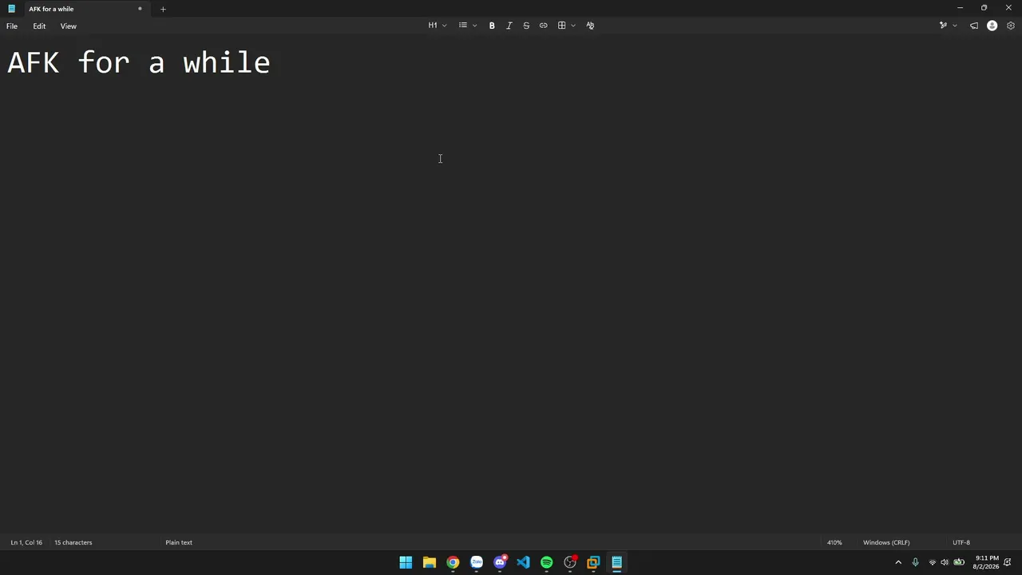Open the orange overlapping squares taskbar app
The width and height of the screenshot is (1022, 575).
593,562
